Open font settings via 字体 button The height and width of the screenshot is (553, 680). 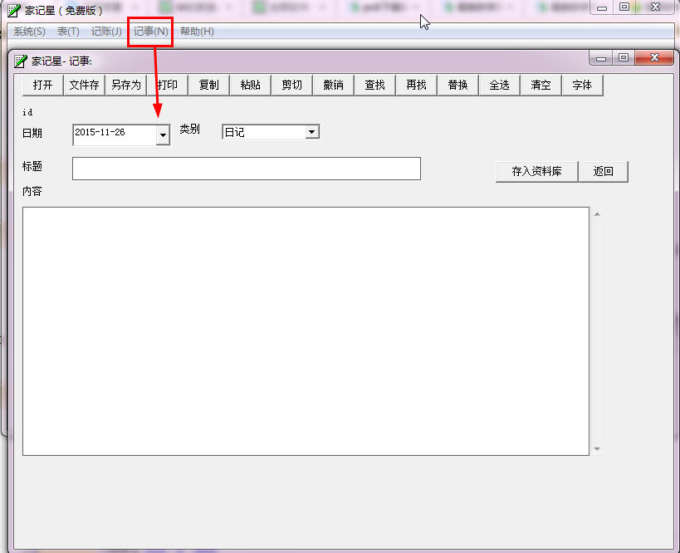click(x=583, y=85)
